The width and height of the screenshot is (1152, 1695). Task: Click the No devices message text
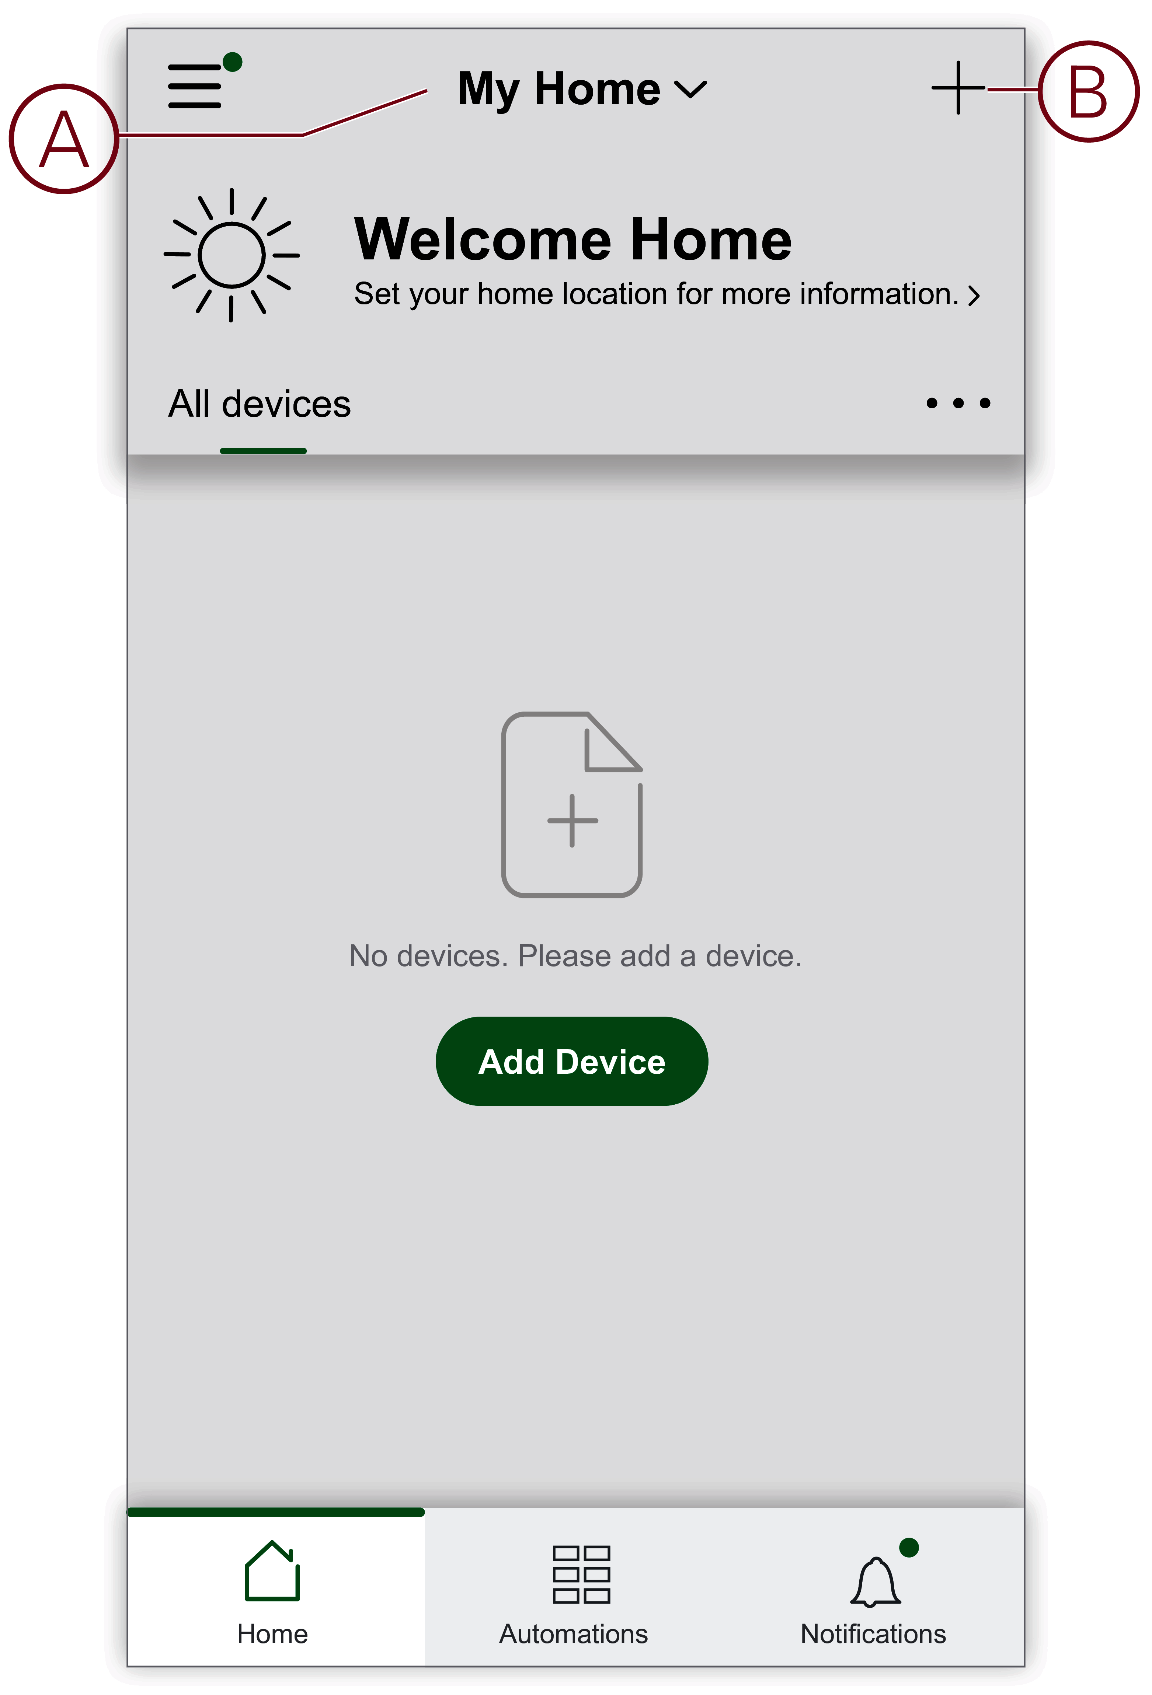coord(576,955)
